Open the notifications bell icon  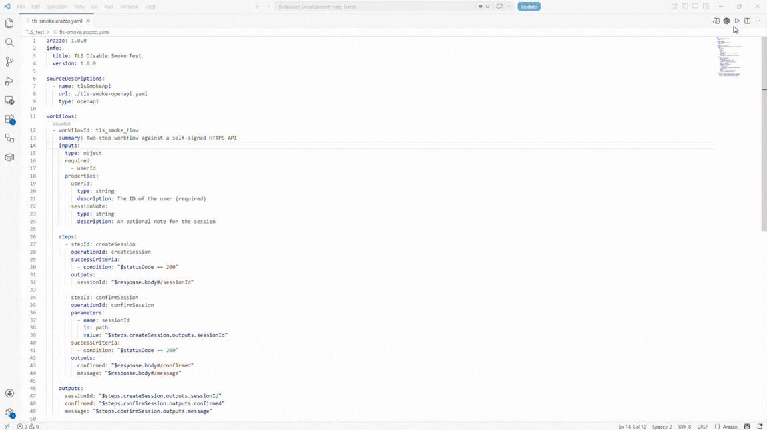(760, 427)
